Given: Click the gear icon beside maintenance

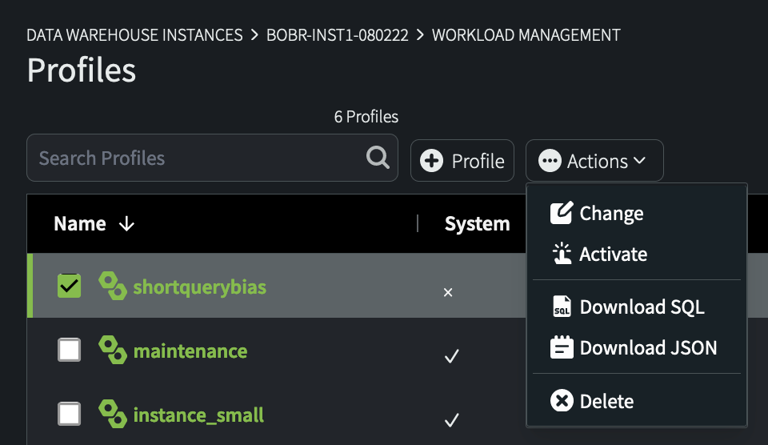Looking at the screenshot, I should (x=112, y=350).
